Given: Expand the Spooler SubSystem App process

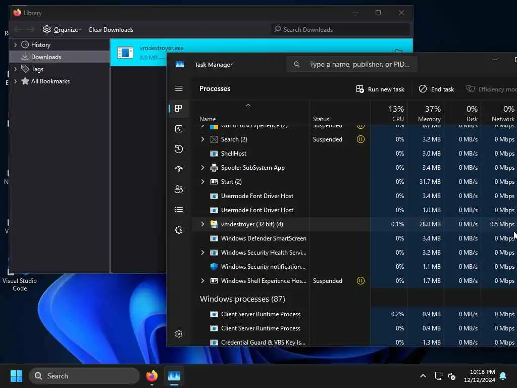Looking at the screenshot, I should tap(202, 168).
